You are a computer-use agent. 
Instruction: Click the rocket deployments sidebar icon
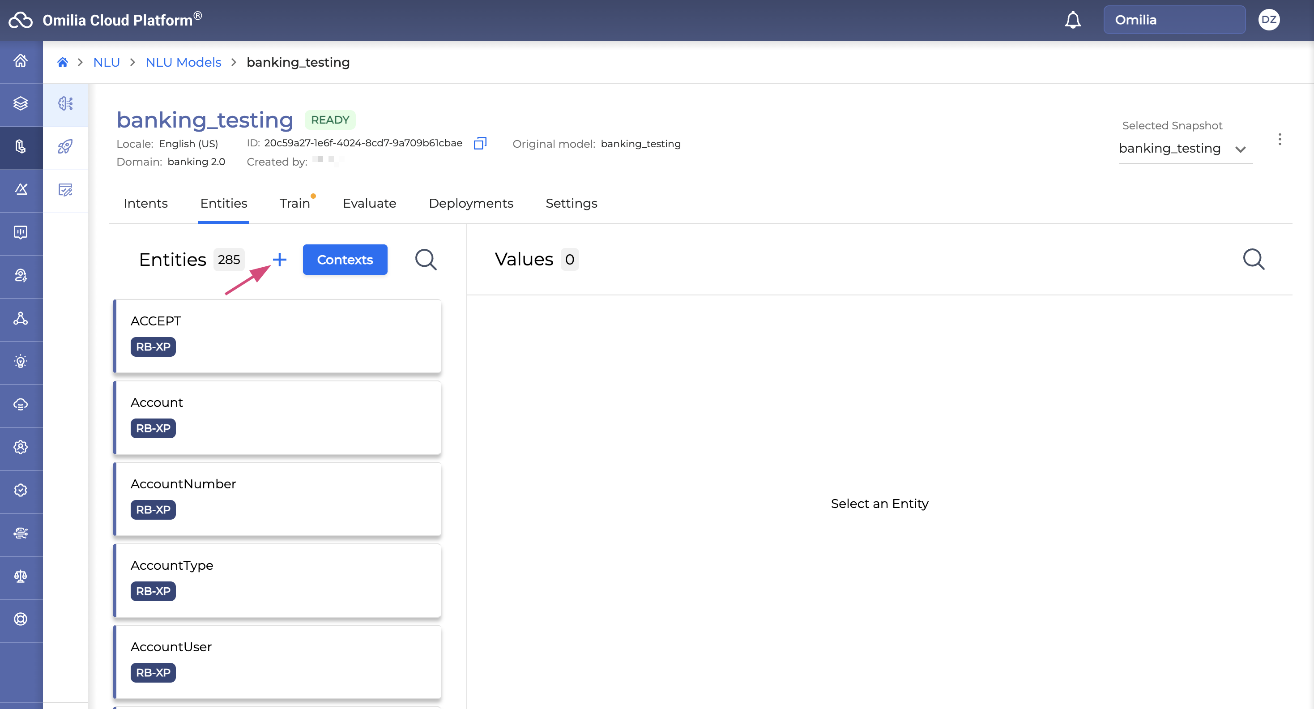pyautogui.click(x=65, y=147)
